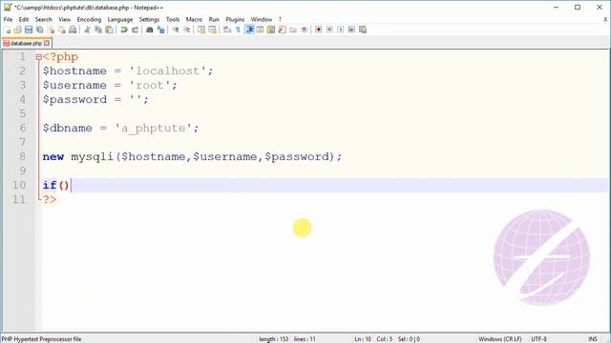Toggle synchronize horizontal scrolling icon
The width and height of the screenshot is (611, 343).
pyautogui.click(x=212, y=30)
